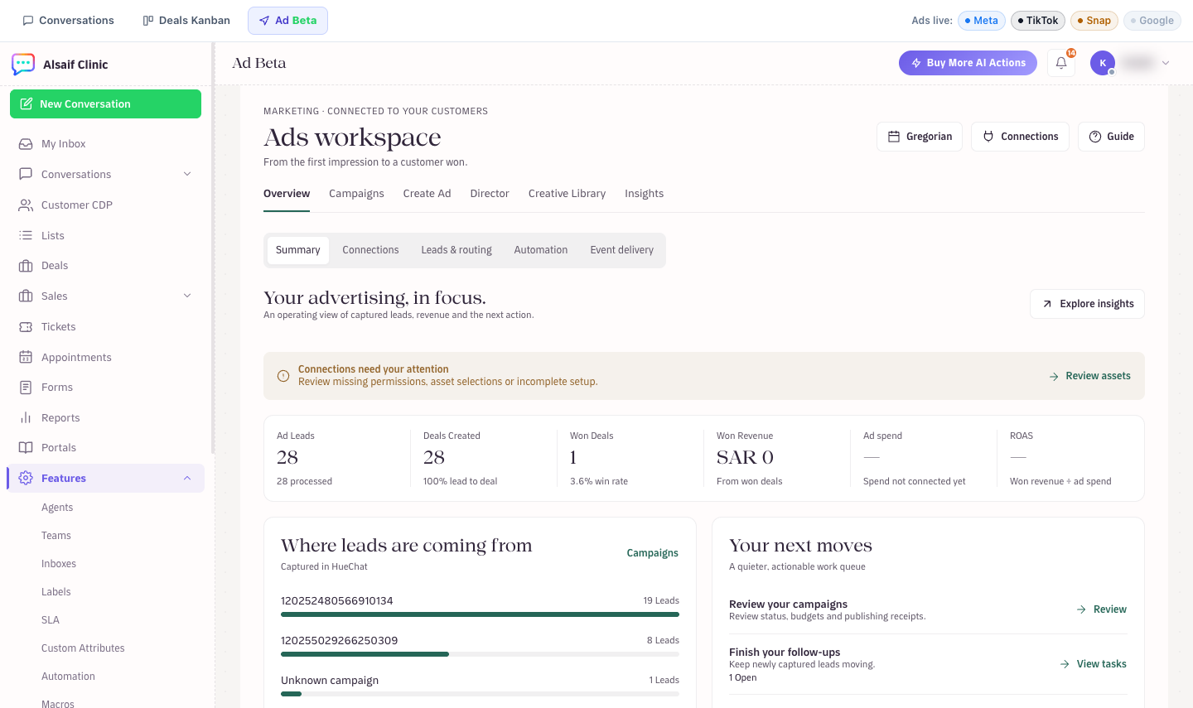Click the 19 Leads campaign progress bar
The width and height of the screenshot is (1193, 708).
[480, 614]
